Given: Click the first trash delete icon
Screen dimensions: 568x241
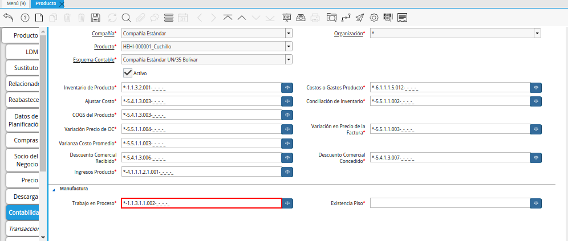Looking at the screenshot, I should pyautogui.click(x=67, y=17).
